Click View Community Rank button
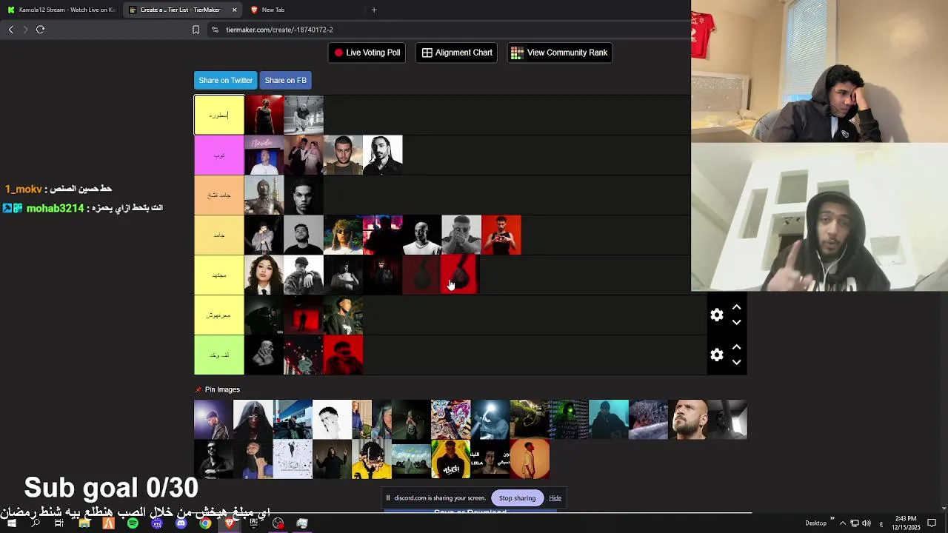This screenshot has width=948, height=533. 559,53
